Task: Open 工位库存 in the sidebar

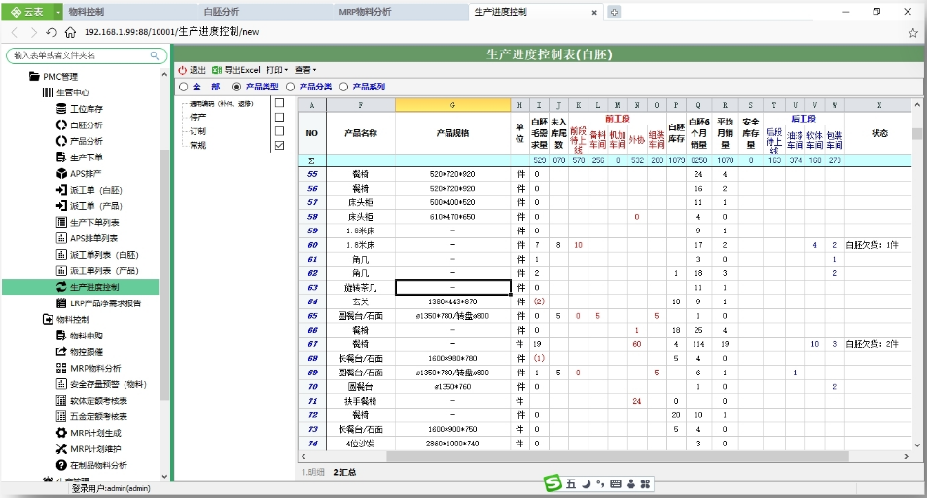Action: coord(87,109)
